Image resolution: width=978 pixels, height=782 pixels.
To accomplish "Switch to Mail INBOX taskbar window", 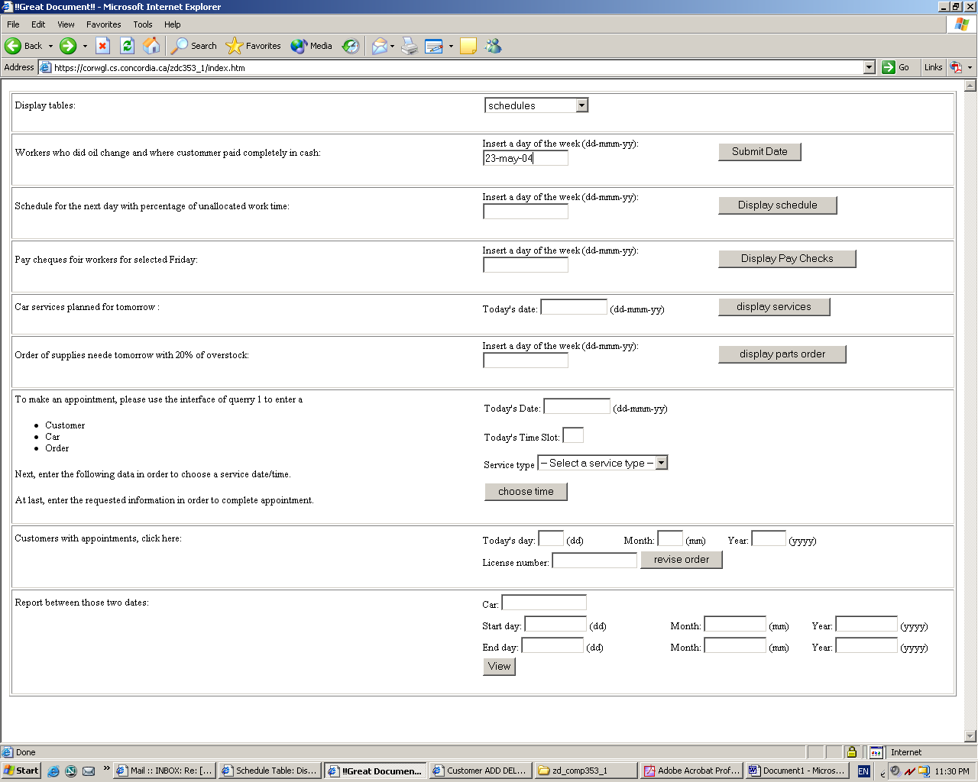I will (164, 771).
